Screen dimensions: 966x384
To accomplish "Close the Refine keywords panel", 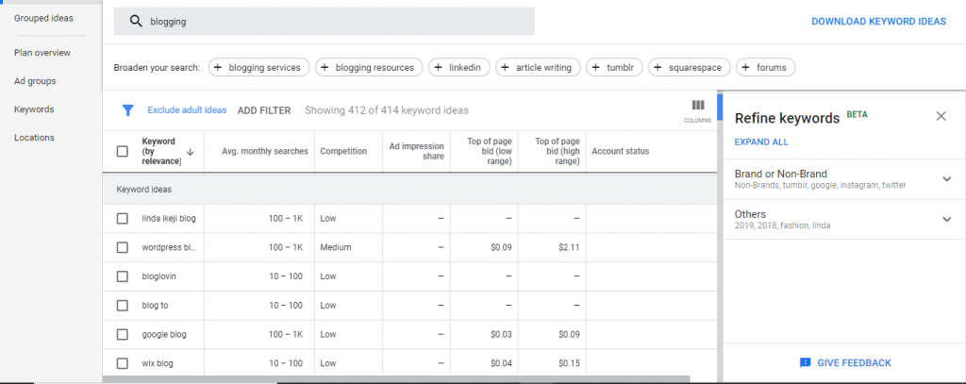I will (x=941, y=116).
